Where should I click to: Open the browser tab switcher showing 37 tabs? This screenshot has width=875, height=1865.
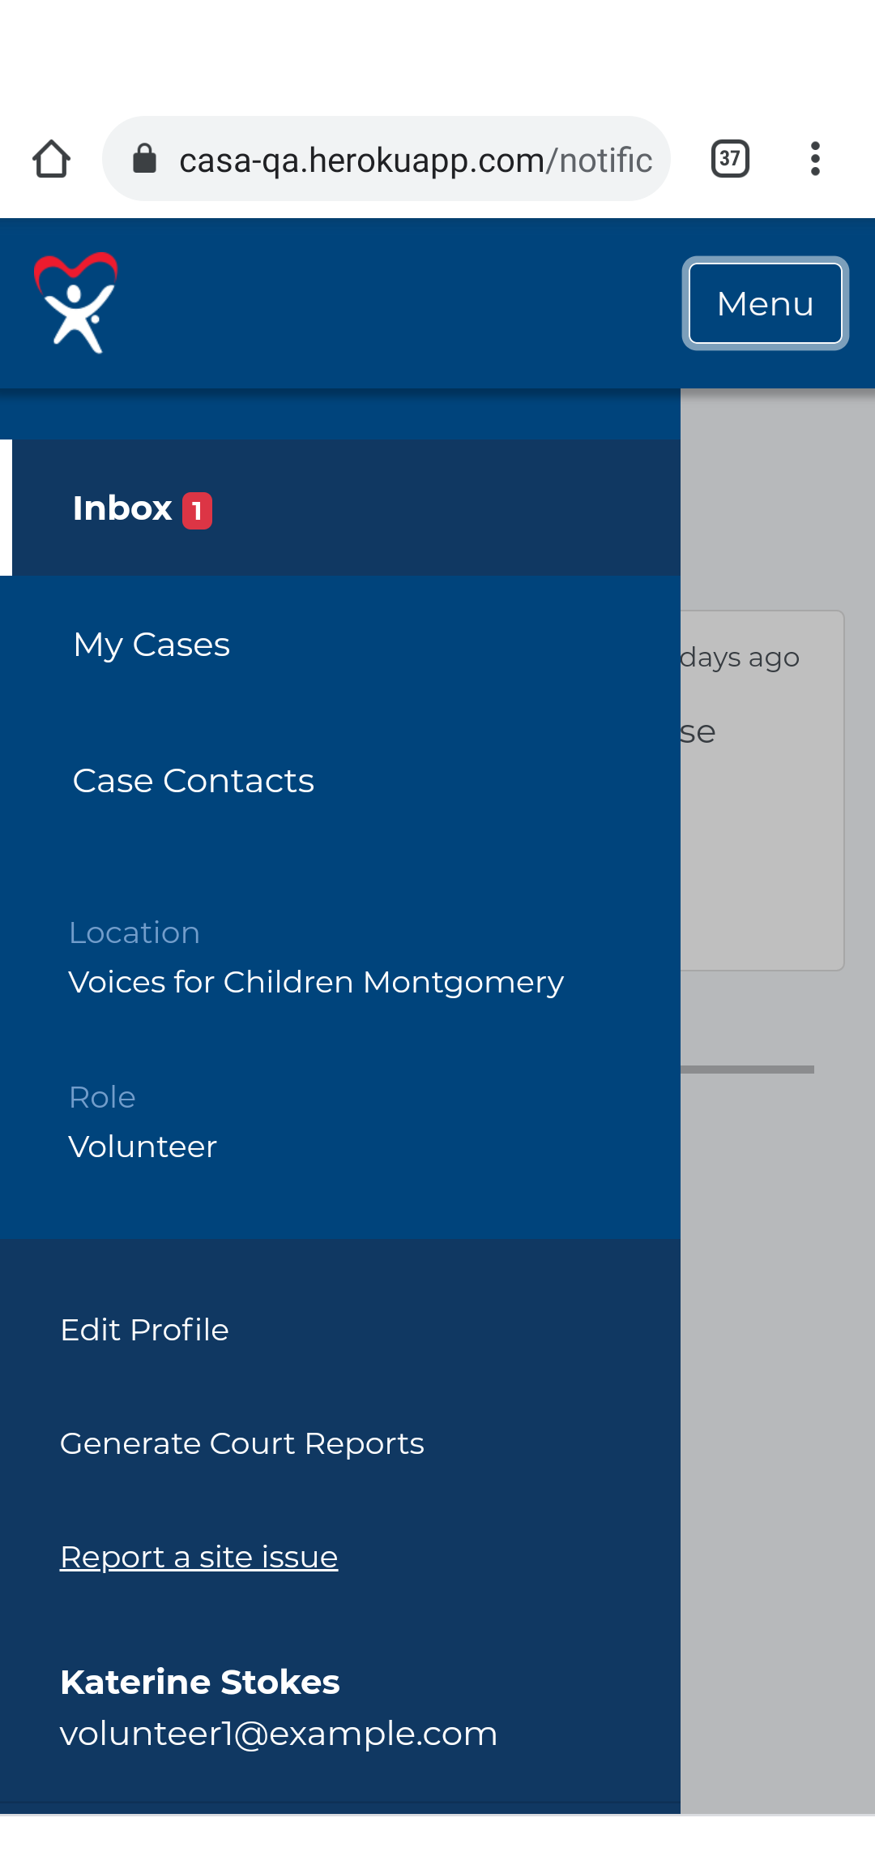coord(728,157)
